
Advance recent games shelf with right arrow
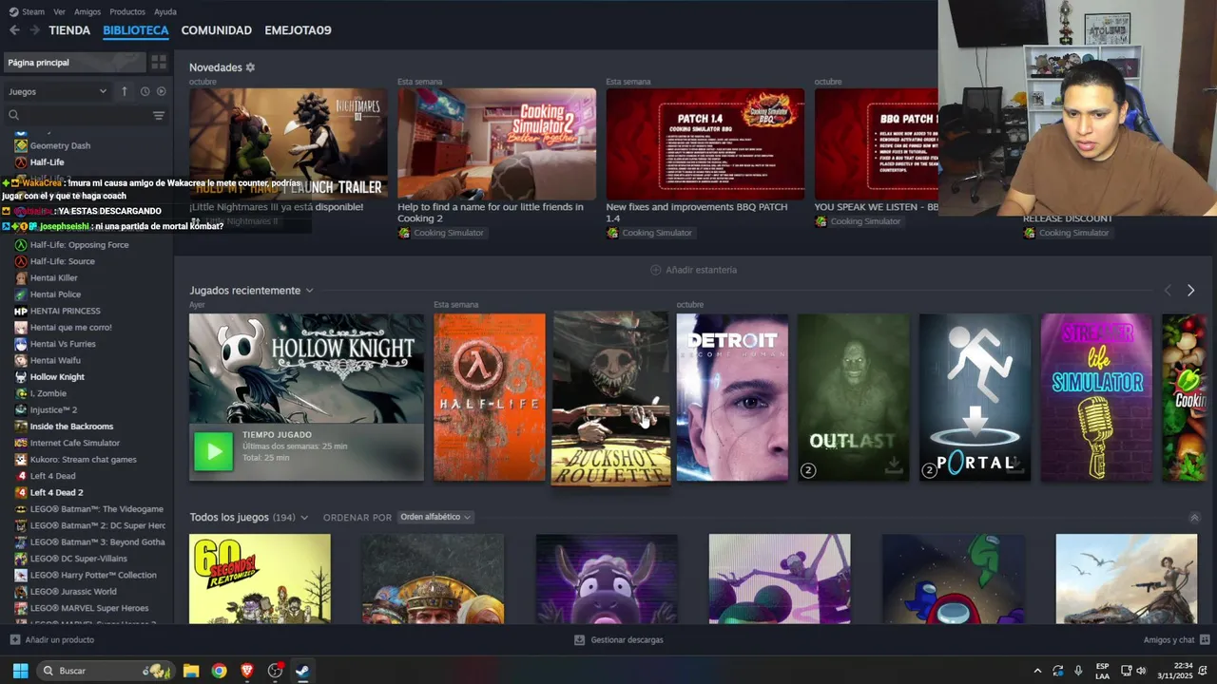click(1190, 290)
